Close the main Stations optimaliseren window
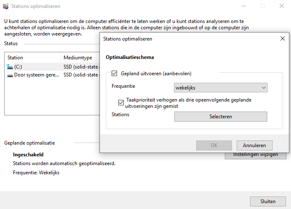 point(282,6)
